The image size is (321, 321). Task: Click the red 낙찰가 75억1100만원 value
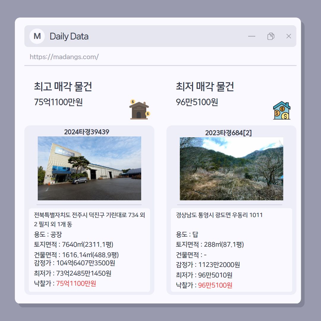pyautogui.click(x=76, y=284)
